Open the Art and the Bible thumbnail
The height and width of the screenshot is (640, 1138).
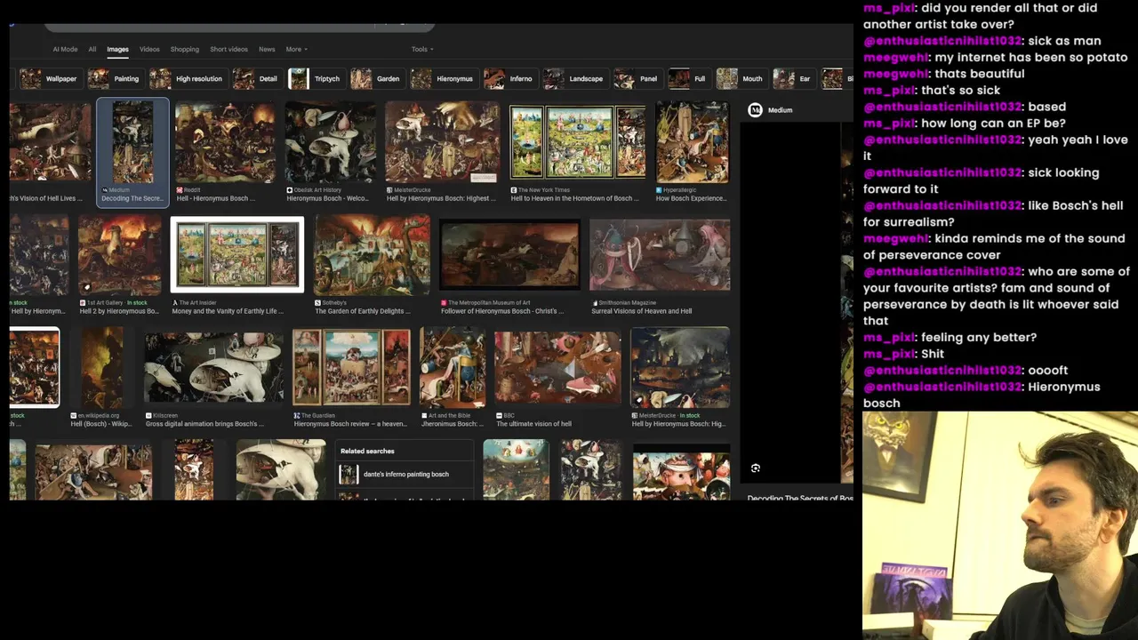(453, 367)
